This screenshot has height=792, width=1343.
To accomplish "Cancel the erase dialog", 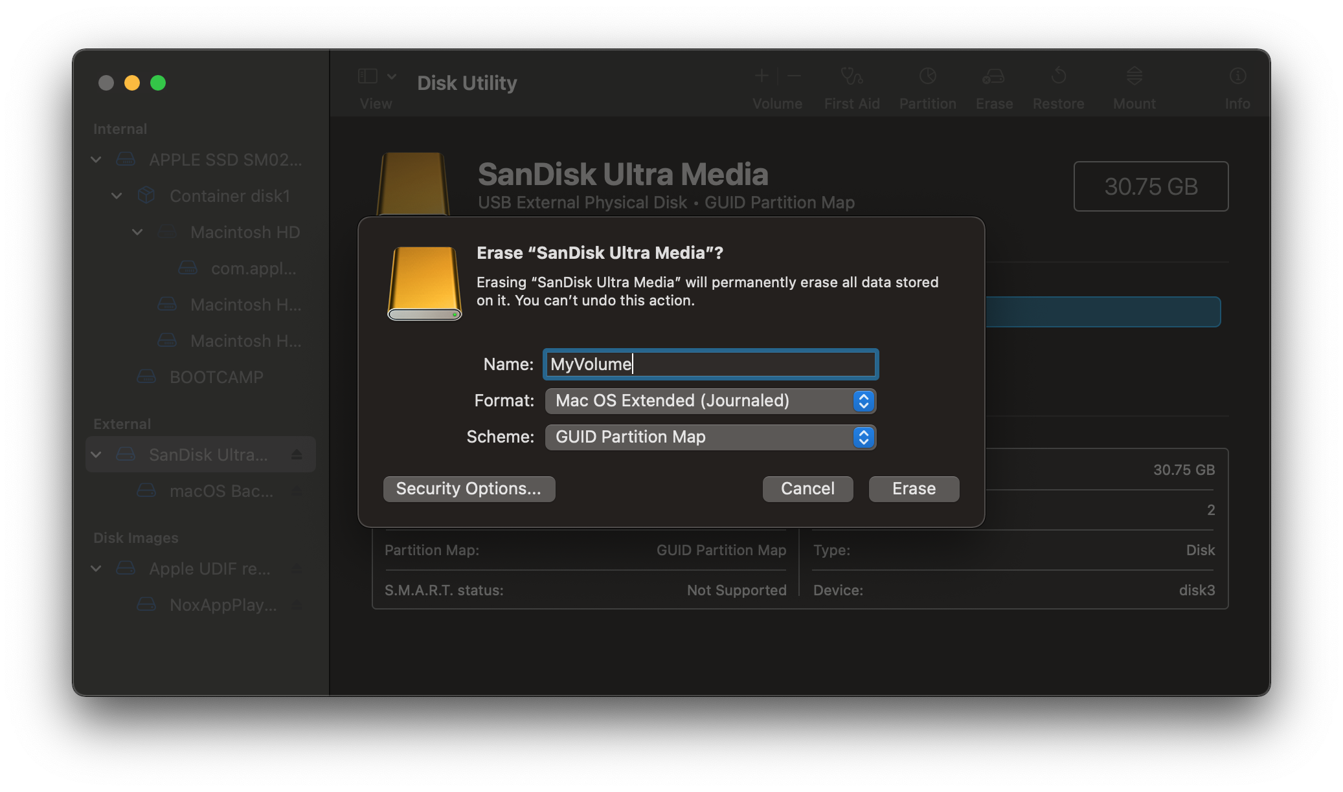I will click(x=807, y=489).
